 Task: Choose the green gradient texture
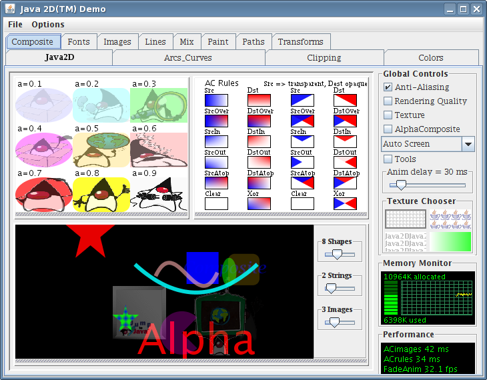[450, 241]
